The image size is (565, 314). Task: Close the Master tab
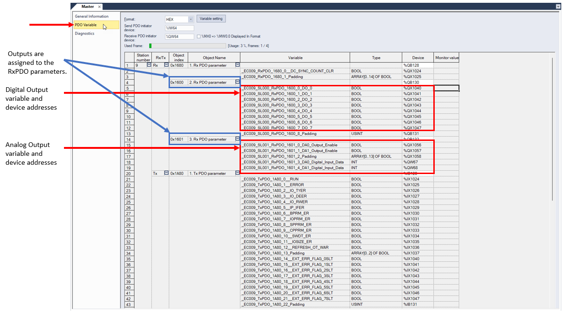99,7
